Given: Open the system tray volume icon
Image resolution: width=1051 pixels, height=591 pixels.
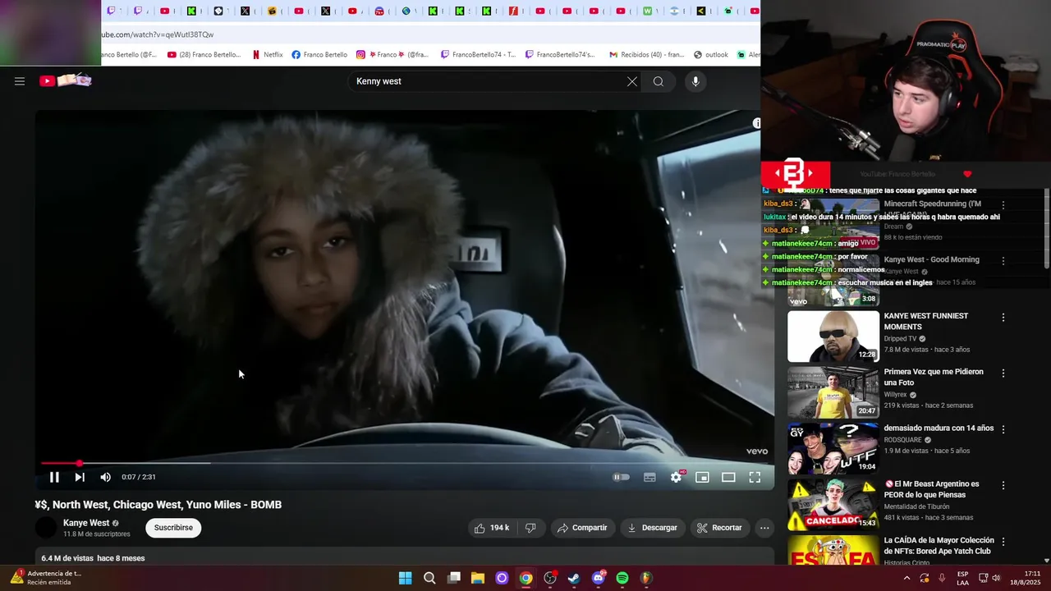Looking at the screenshot, I should click(x=996, y=578).
